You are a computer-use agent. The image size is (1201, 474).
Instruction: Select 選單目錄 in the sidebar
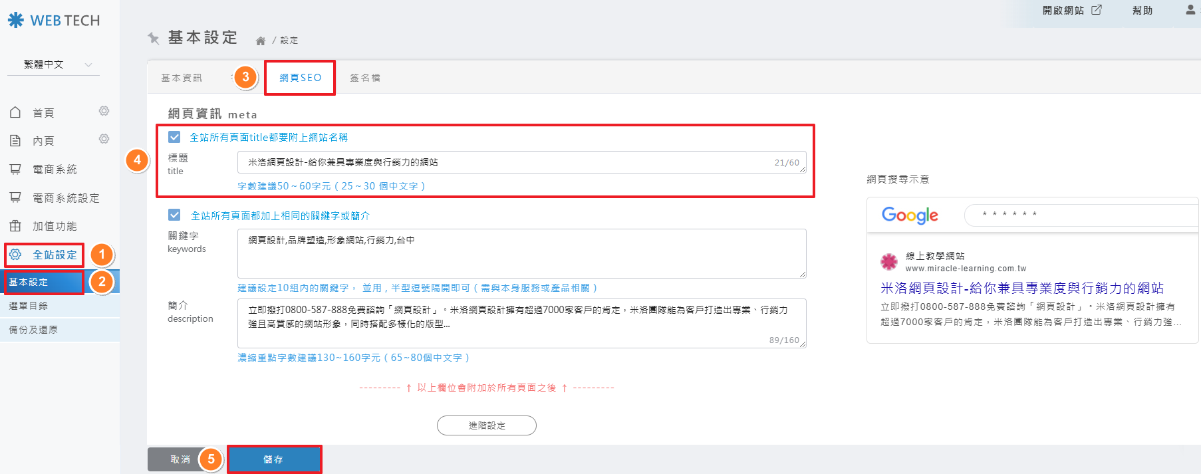(29, 306)
